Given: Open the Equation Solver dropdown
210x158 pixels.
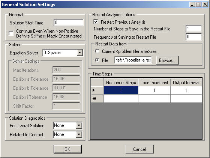Looking at the screenshot, I should [x=79, y=53].
